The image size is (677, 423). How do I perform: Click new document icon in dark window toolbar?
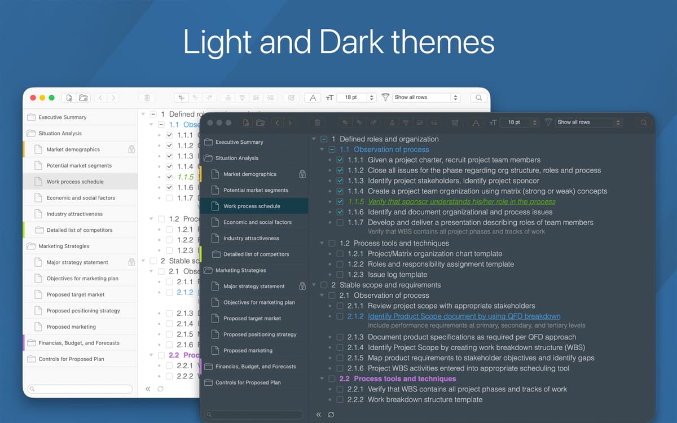[247, 122]
